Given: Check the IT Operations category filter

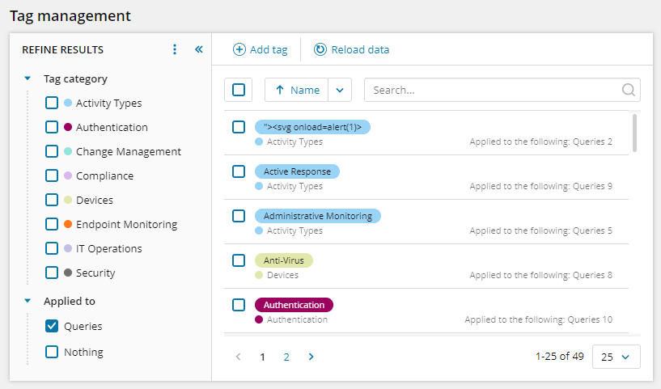Looking at the screenshot, I should coord(52,248).
